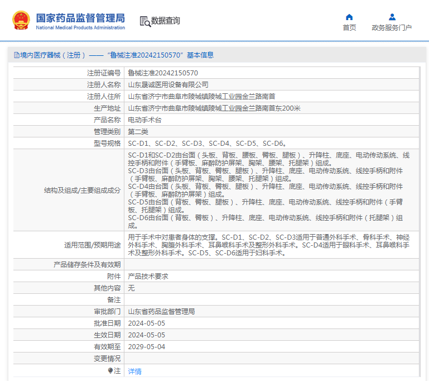Click the 首页 text label
The image size is (429, 381).
(349, 28)
